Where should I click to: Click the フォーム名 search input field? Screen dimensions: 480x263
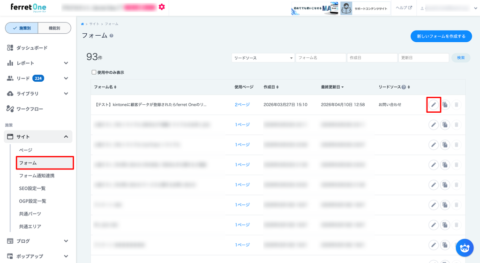pyautogui.click(x=321, y=58)
